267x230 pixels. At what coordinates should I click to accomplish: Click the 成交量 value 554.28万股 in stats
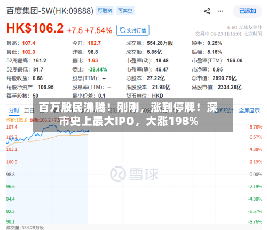click(160, 43)
